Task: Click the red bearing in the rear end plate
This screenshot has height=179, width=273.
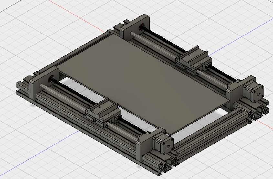Action: point(141,27)
